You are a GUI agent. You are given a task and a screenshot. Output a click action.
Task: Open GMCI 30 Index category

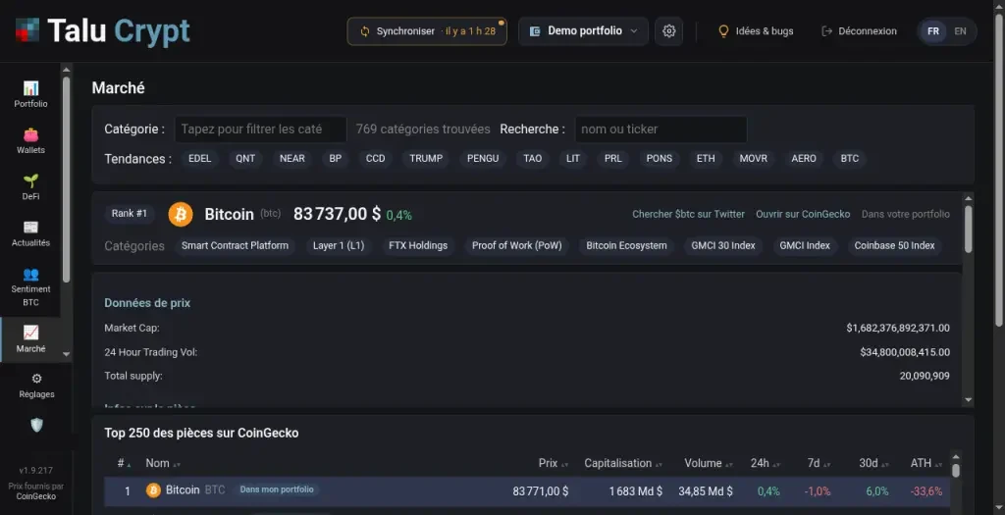pos(723,245)
